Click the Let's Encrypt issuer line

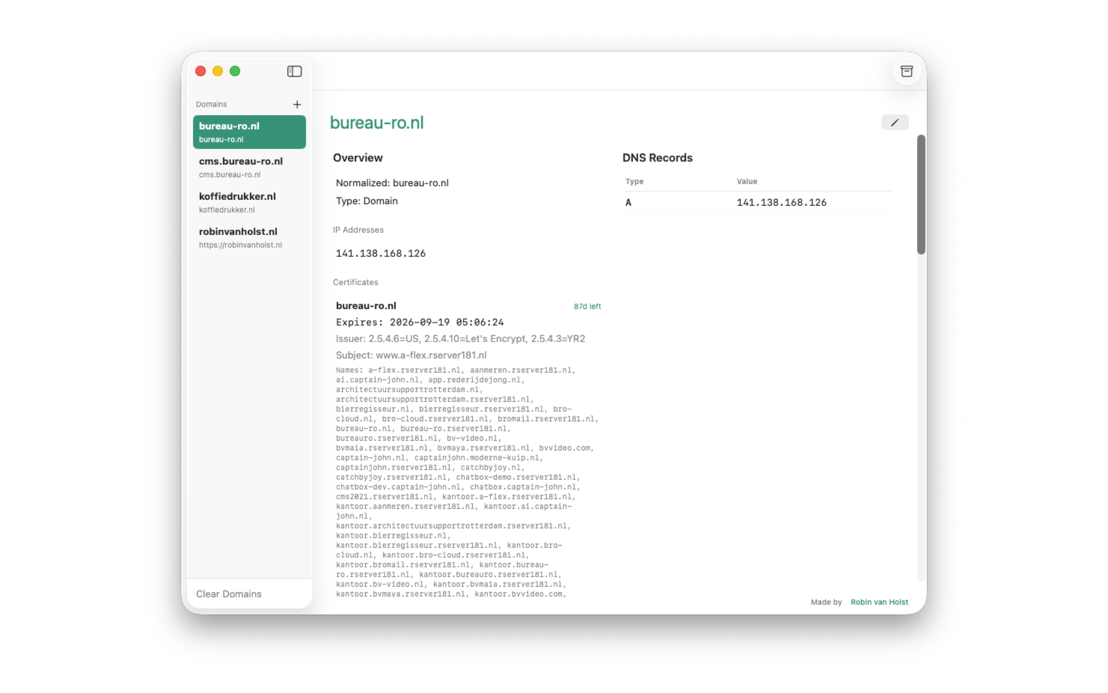pyautogui.click(x=461, y=339)
